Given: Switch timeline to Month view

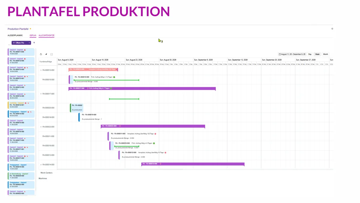Looking at the screenshot, I should click(x=325, y=54).
